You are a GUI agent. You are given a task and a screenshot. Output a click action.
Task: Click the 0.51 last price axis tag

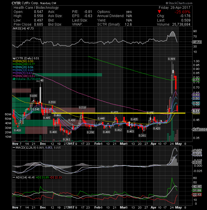click(196, 111)
